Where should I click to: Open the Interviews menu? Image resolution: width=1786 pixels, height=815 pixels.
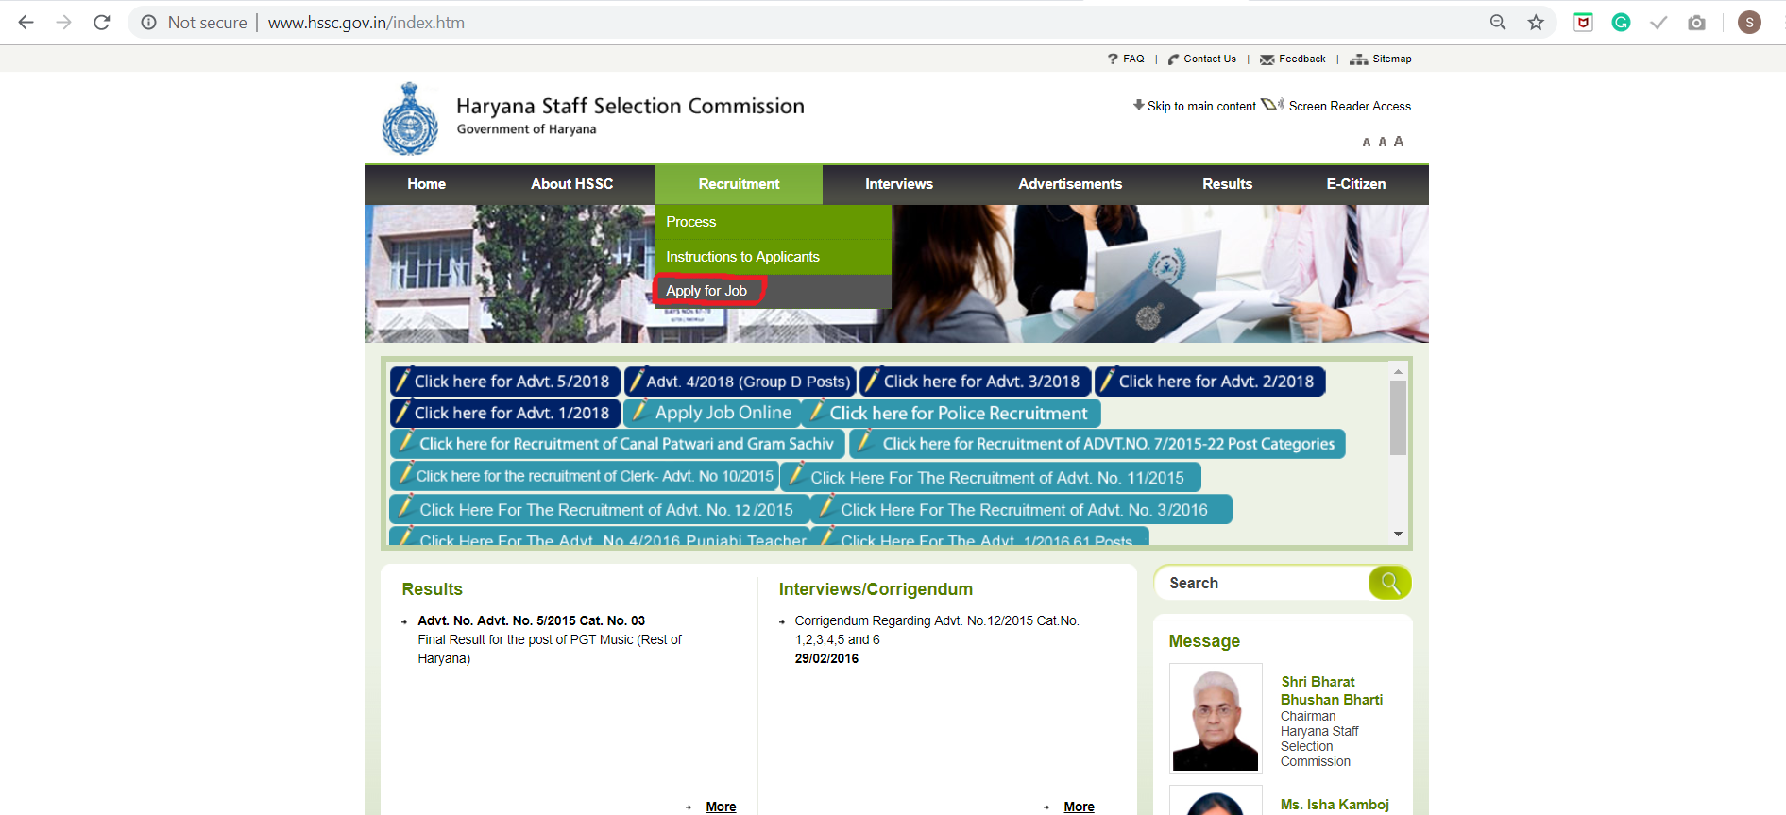(899, 184)
